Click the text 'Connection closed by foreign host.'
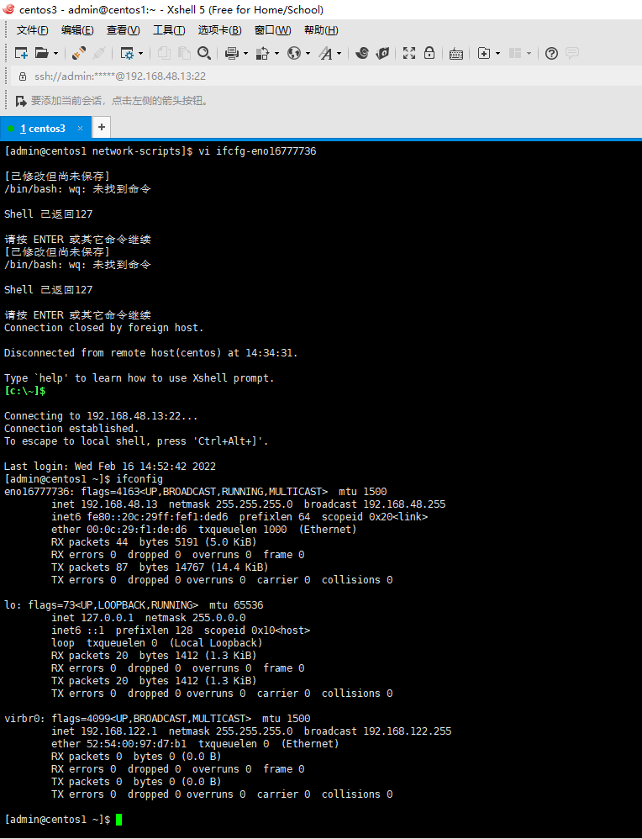This screenshot has width=642, height=839. pos(104,328)
